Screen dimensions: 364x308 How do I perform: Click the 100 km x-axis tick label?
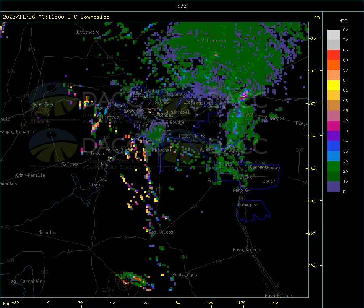point(210,302)
